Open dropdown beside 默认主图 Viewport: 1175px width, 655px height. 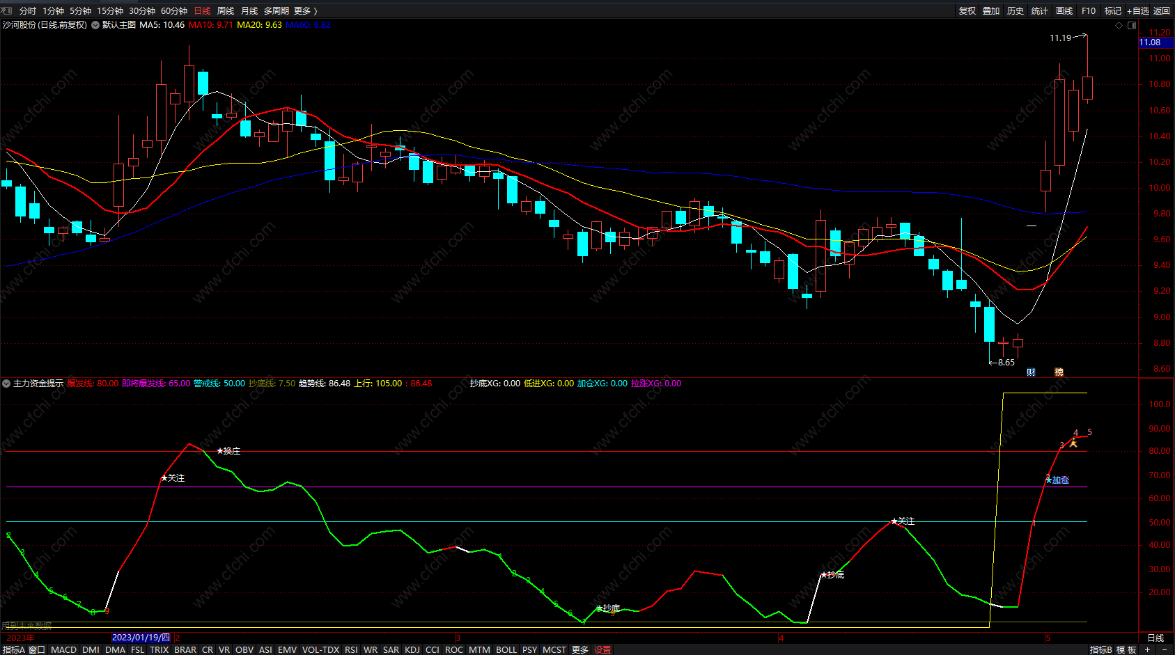pos(95,25)
